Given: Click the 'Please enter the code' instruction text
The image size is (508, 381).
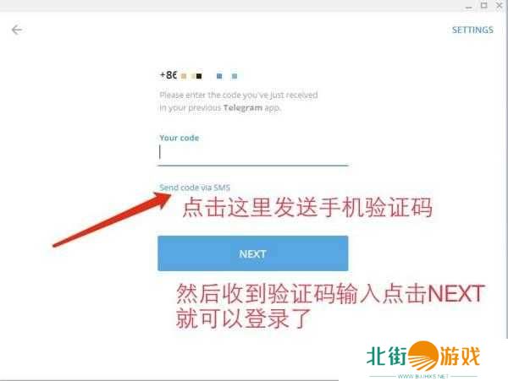Looking at the screenshot, I should (239, 101).
